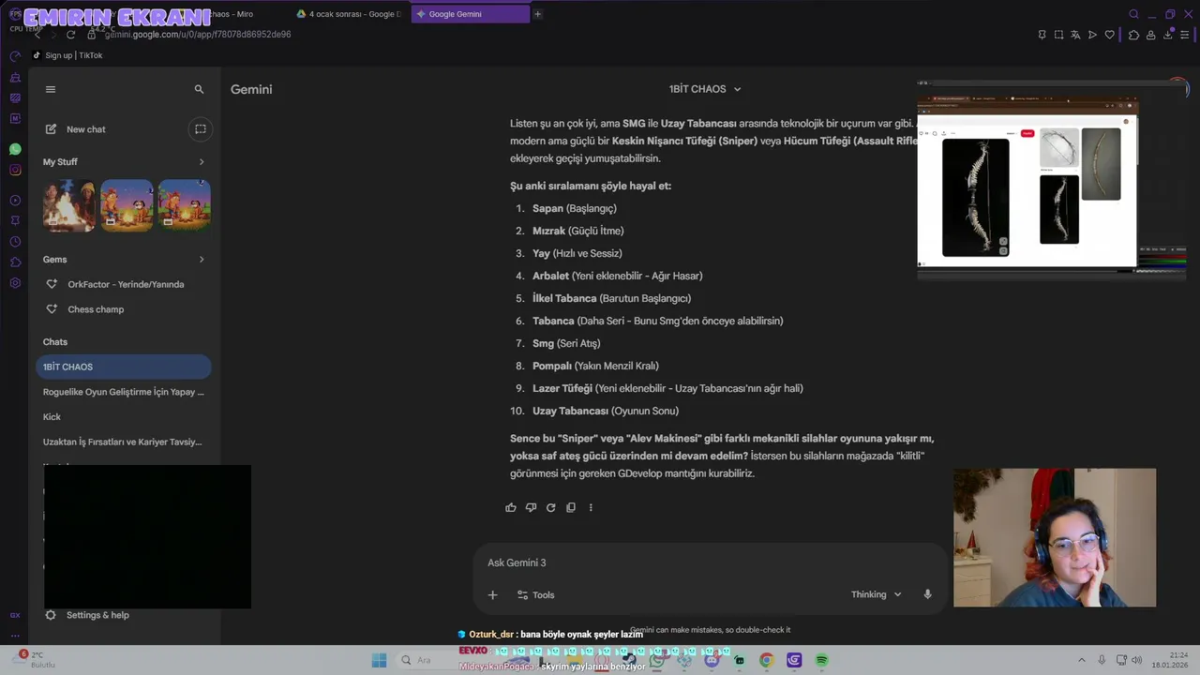Open the browser profile account icon

[1150, 35]
